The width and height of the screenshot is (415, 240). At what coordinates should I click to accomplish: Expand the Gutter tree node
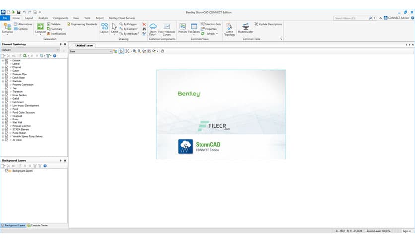tap(3, 71)
